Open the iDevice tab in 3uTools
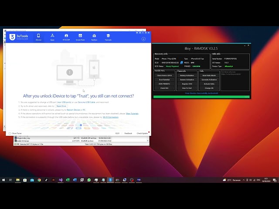This screenshot has height=209, width=279. [x=38, y=37]
